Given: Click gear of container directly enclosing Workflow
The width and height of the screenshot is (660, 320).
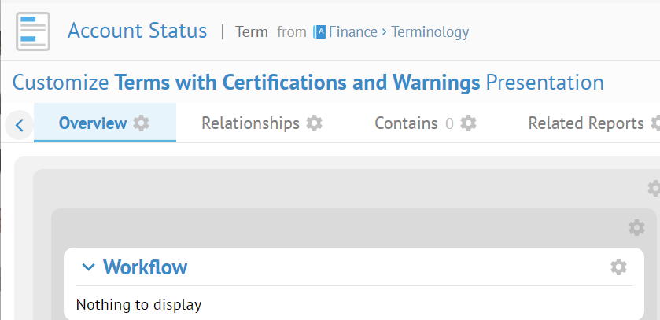Looking at the screenshot, I should (x=636, y=227).
